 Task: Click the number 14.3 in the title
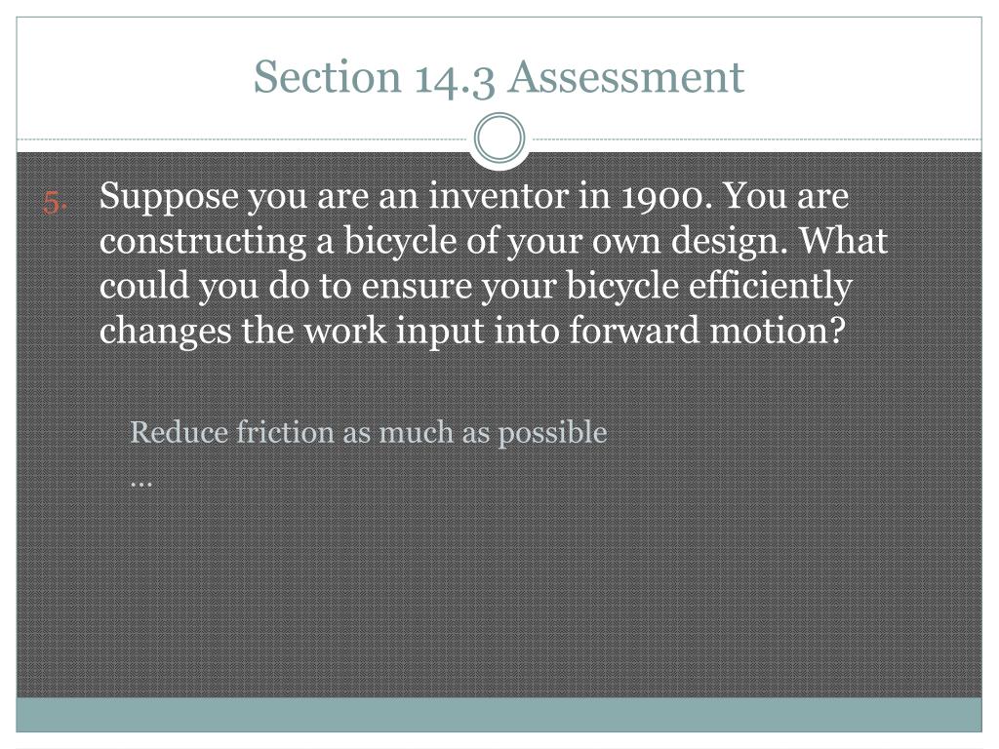coord(455,78)
